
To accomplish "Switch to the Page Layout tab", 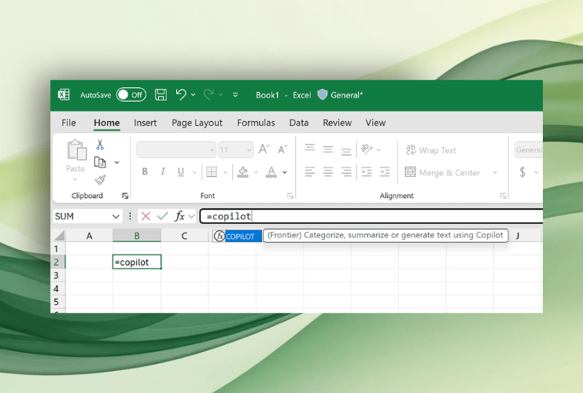I will click(x=197, y=123).
